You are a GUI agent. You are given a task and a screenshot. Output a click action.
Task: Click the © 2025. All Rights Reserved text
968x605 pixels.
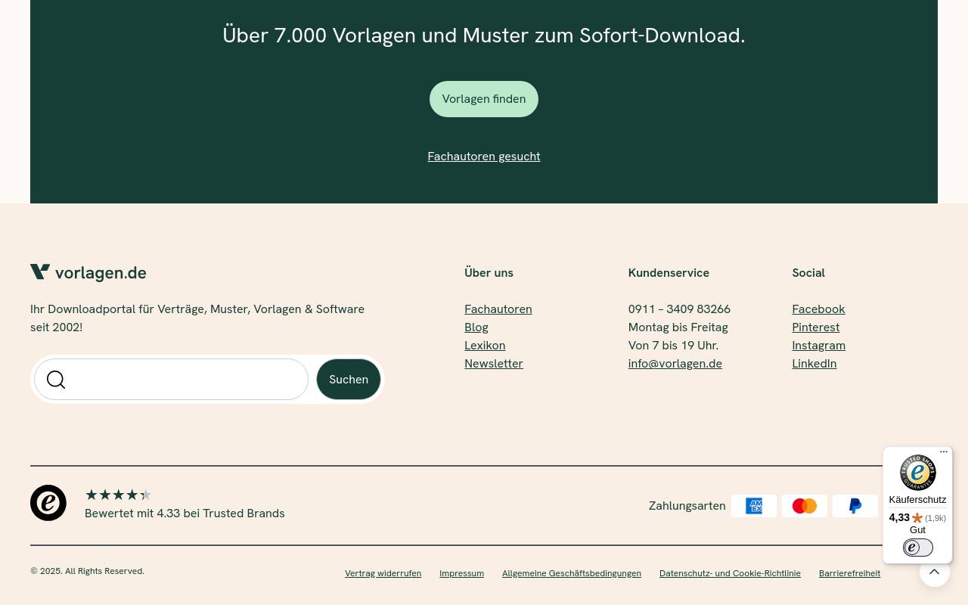(x=87, y=571)
